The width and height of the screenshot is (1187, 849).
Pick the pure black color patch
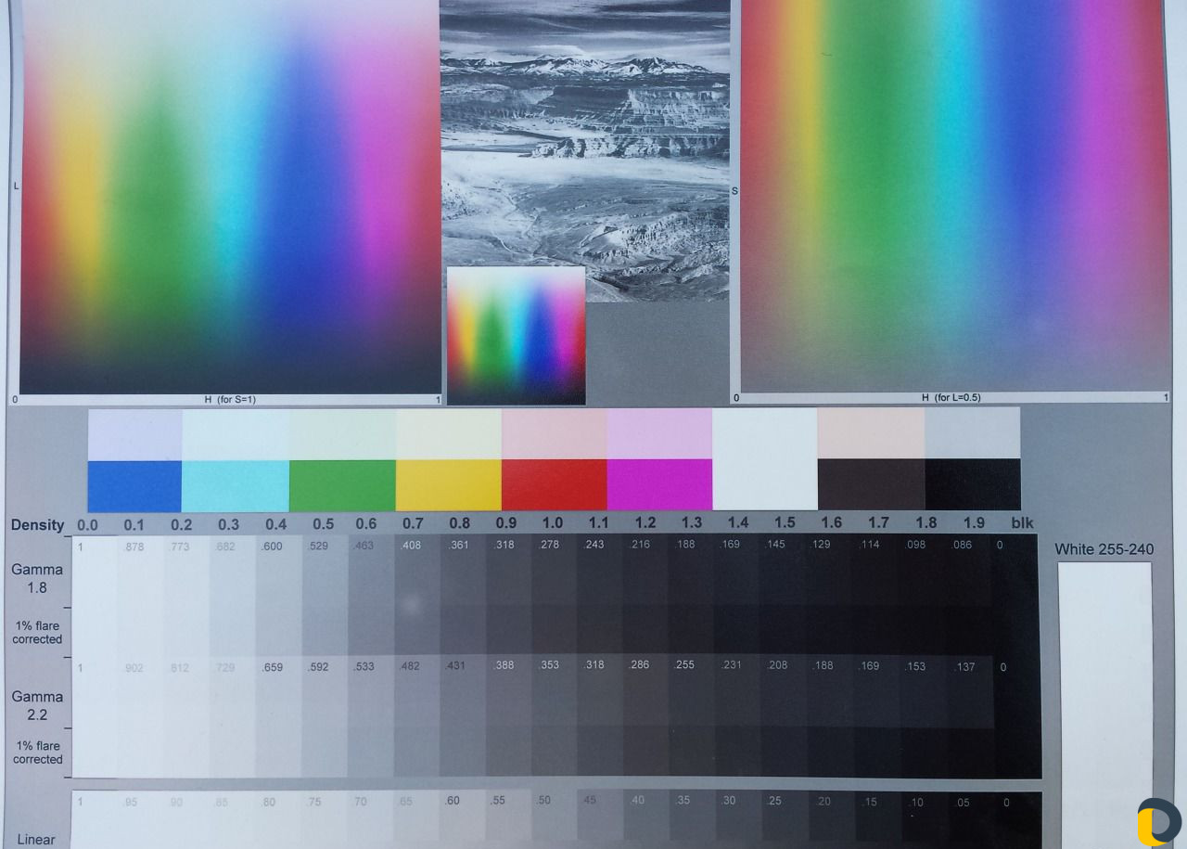973,485
